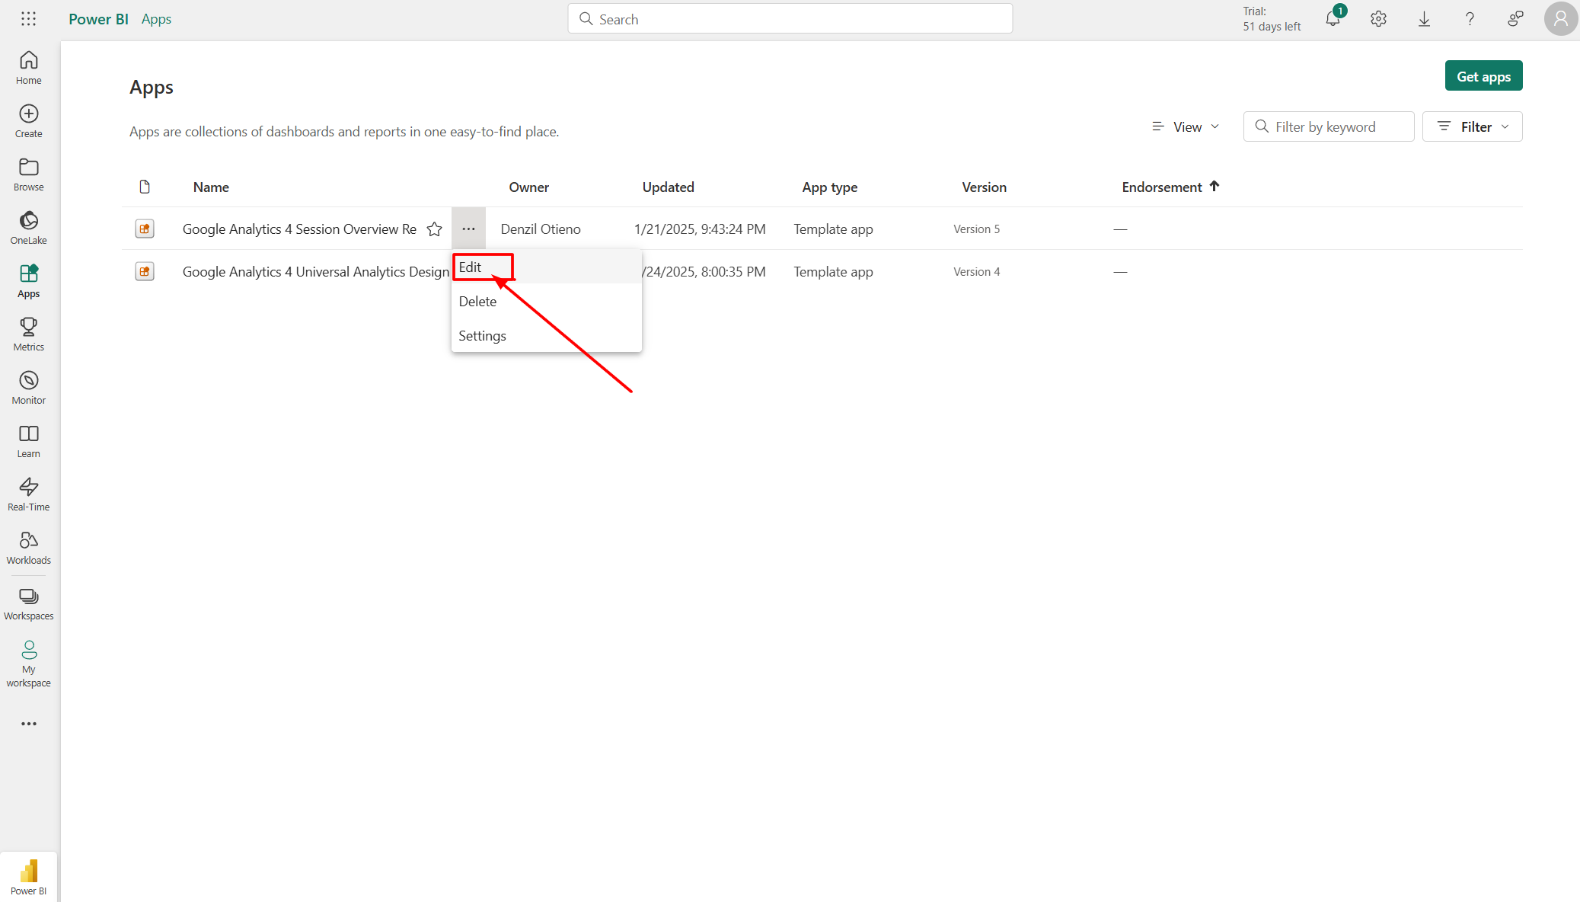The height and width of the screenshot is (902, 1580).
Task: Click Session Overview app icon
Action: (x=145, y=229)
